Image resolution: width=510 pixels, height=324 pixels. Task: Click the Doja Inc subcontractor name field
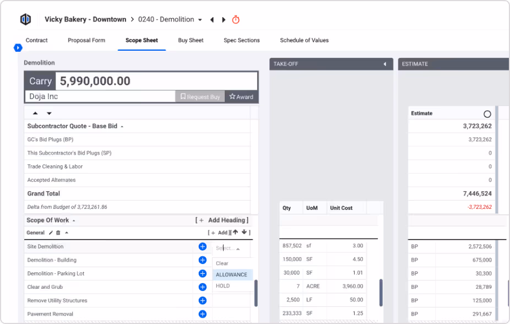point(83,96)
